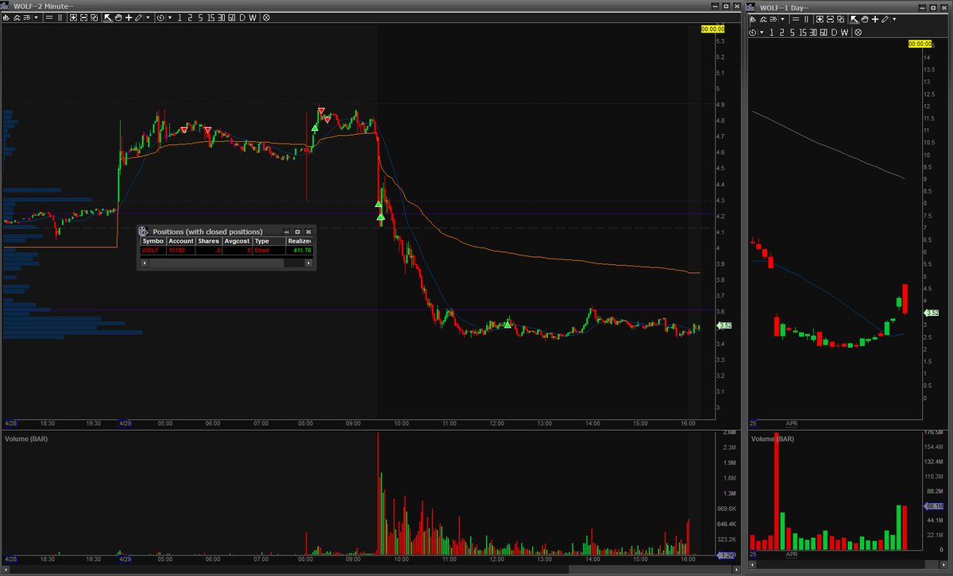Switch 2 Minute chart to Daily (D)
953x576 pixels.
click(242, 17)
